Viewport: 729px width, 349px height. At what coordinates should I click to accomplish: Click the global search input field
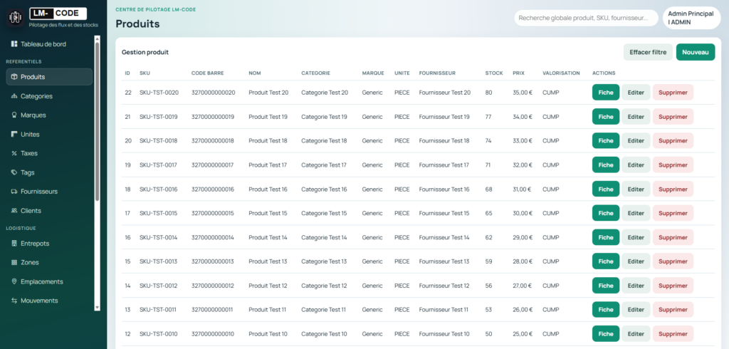pyautogui.click(x=585, y=18)
